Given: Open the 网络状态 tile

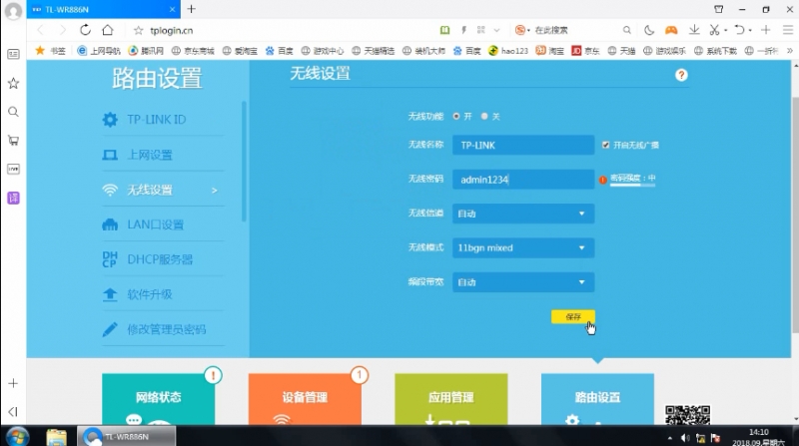Looking at the screenshot, I should click(x=158, y=399).
